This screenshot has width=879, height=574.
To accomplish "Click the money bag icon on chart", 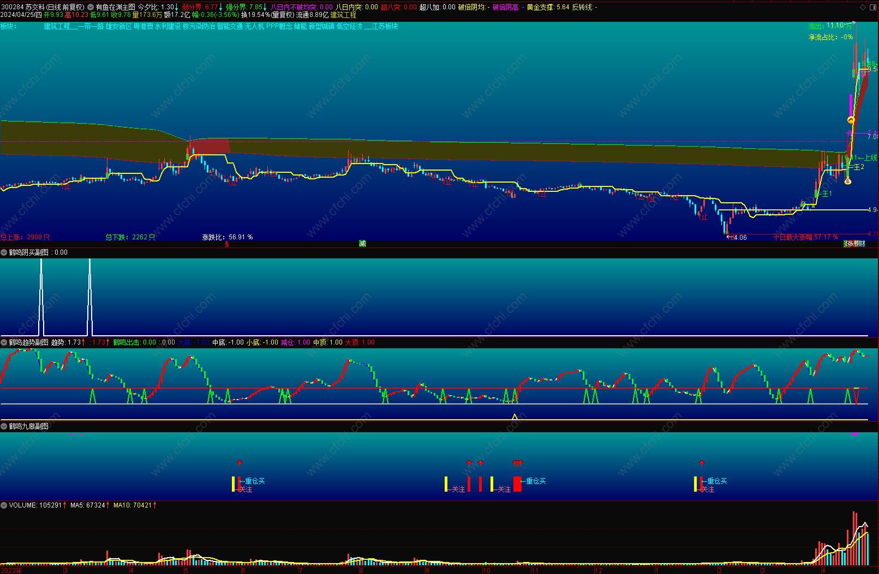I will coord(847,181).
